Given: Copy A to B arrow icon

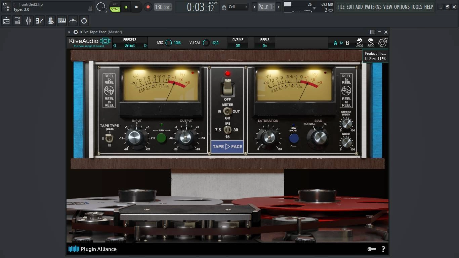Looking at the screenshot, I should click(341, 43).
